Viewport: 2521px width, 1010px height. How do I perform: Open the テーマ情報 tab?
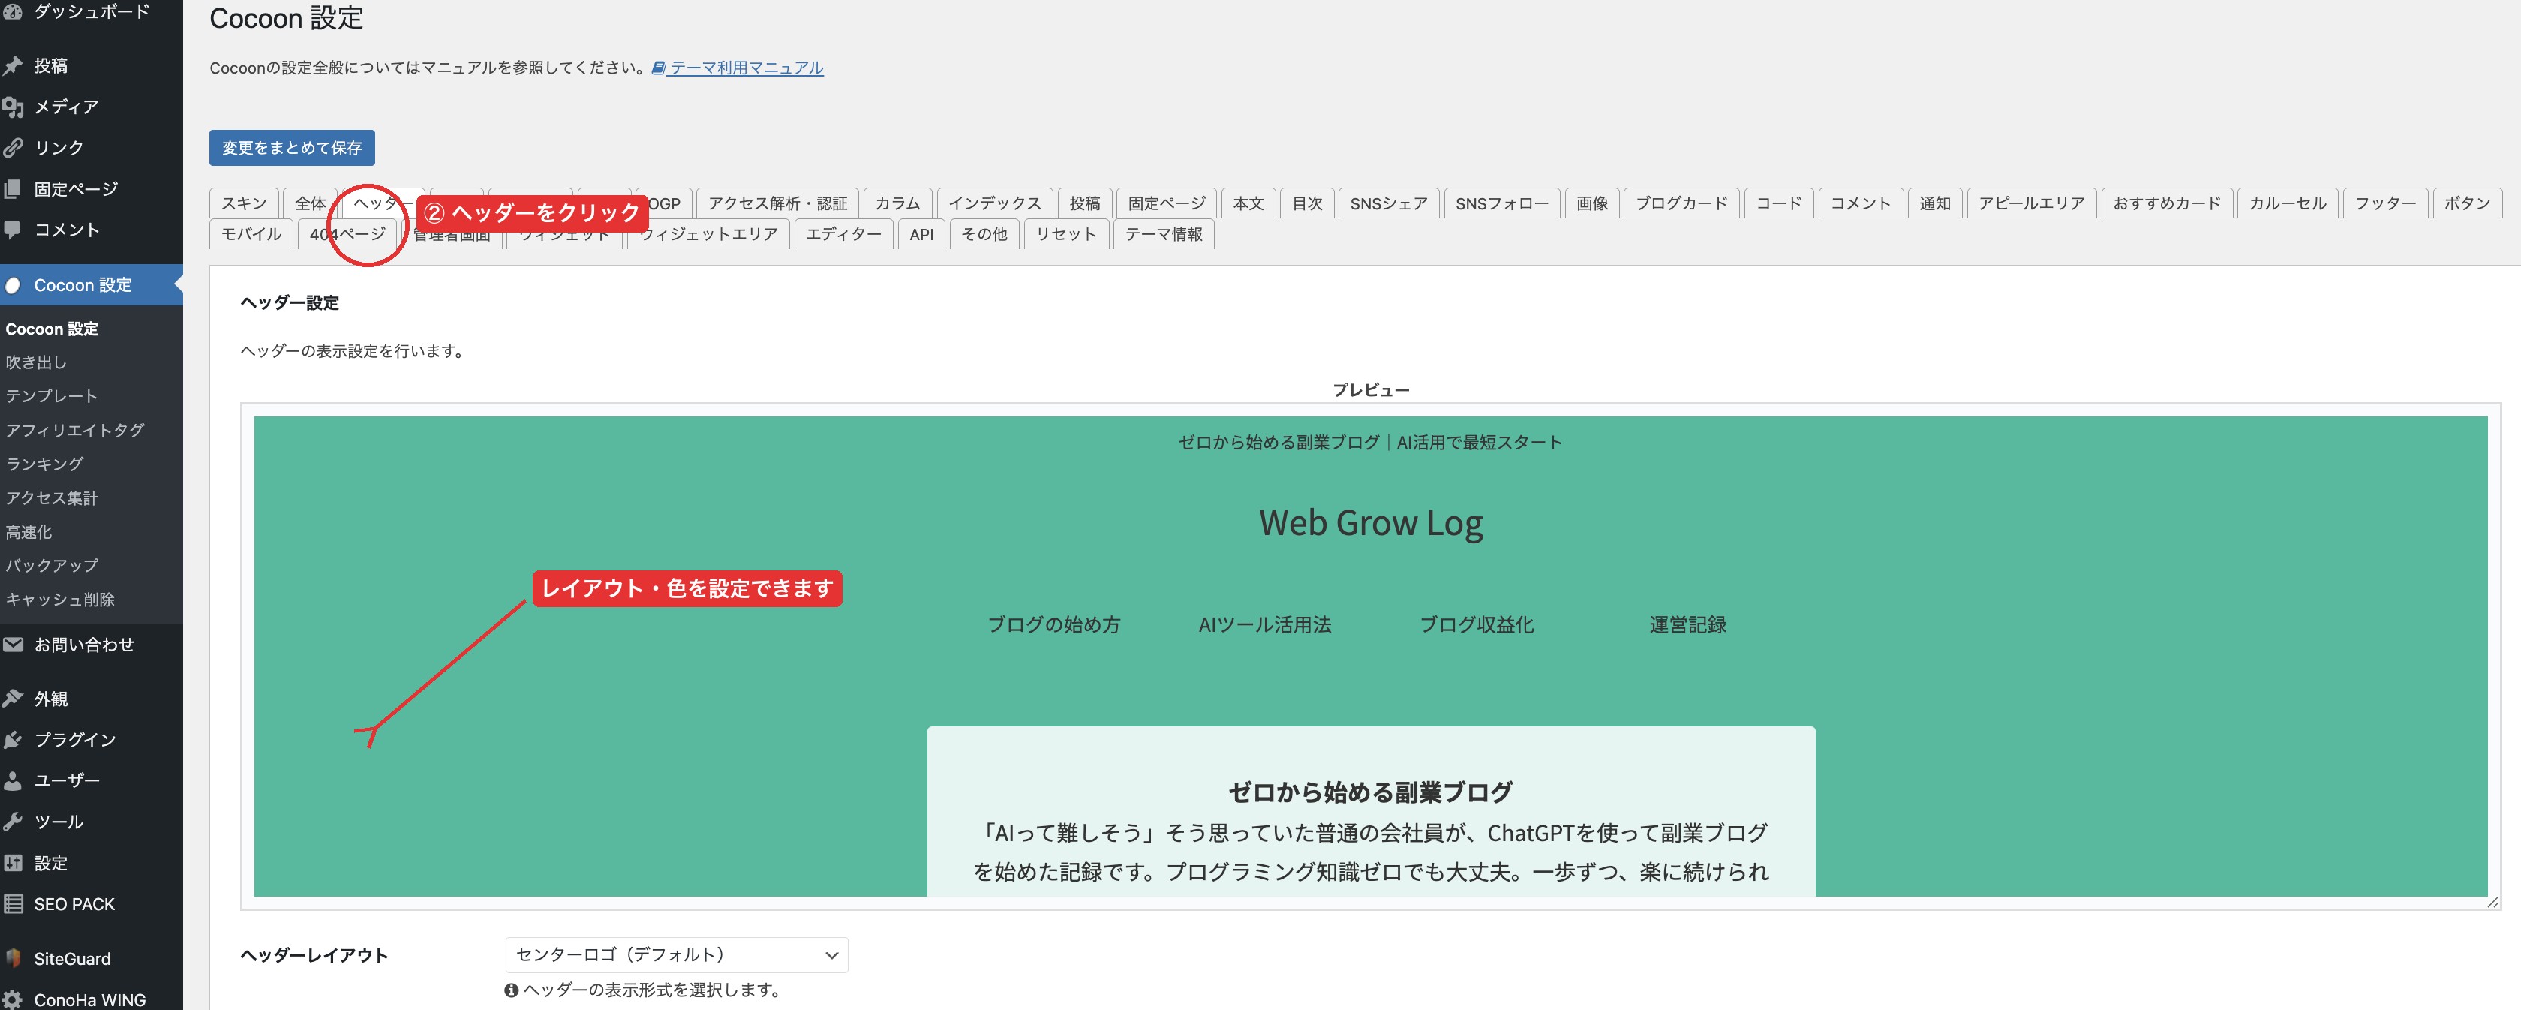pos(1163,234)
